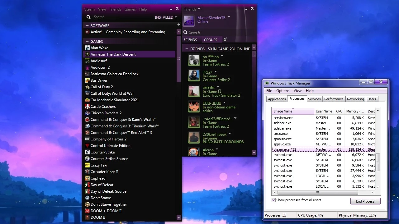Viewport: 399px width, 224px height.
Task: Click the Audiosurf 2 game icon
Action: click(87, 67)
